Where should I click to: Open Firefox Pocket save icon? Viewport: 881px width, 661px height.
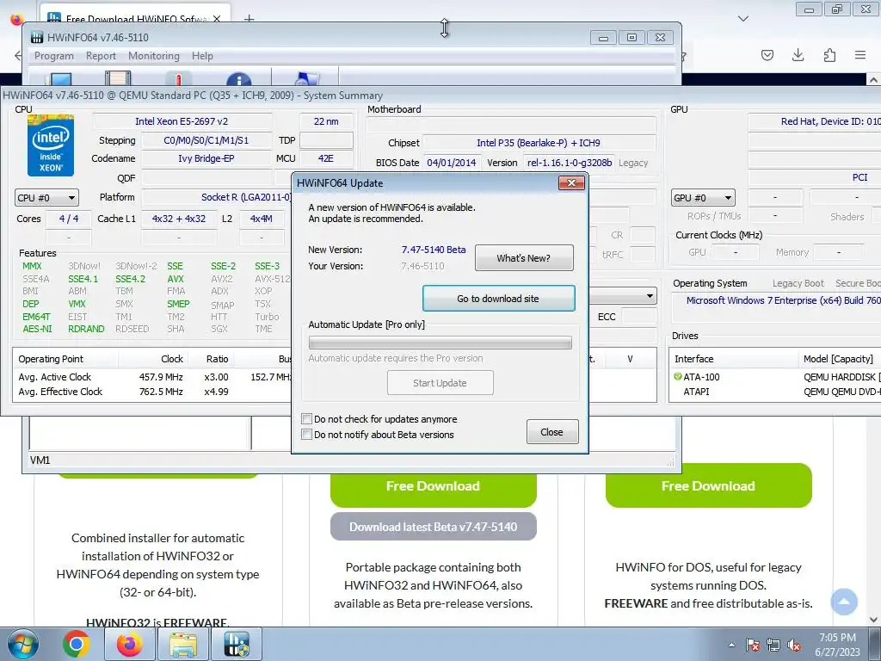coord(767,55)
